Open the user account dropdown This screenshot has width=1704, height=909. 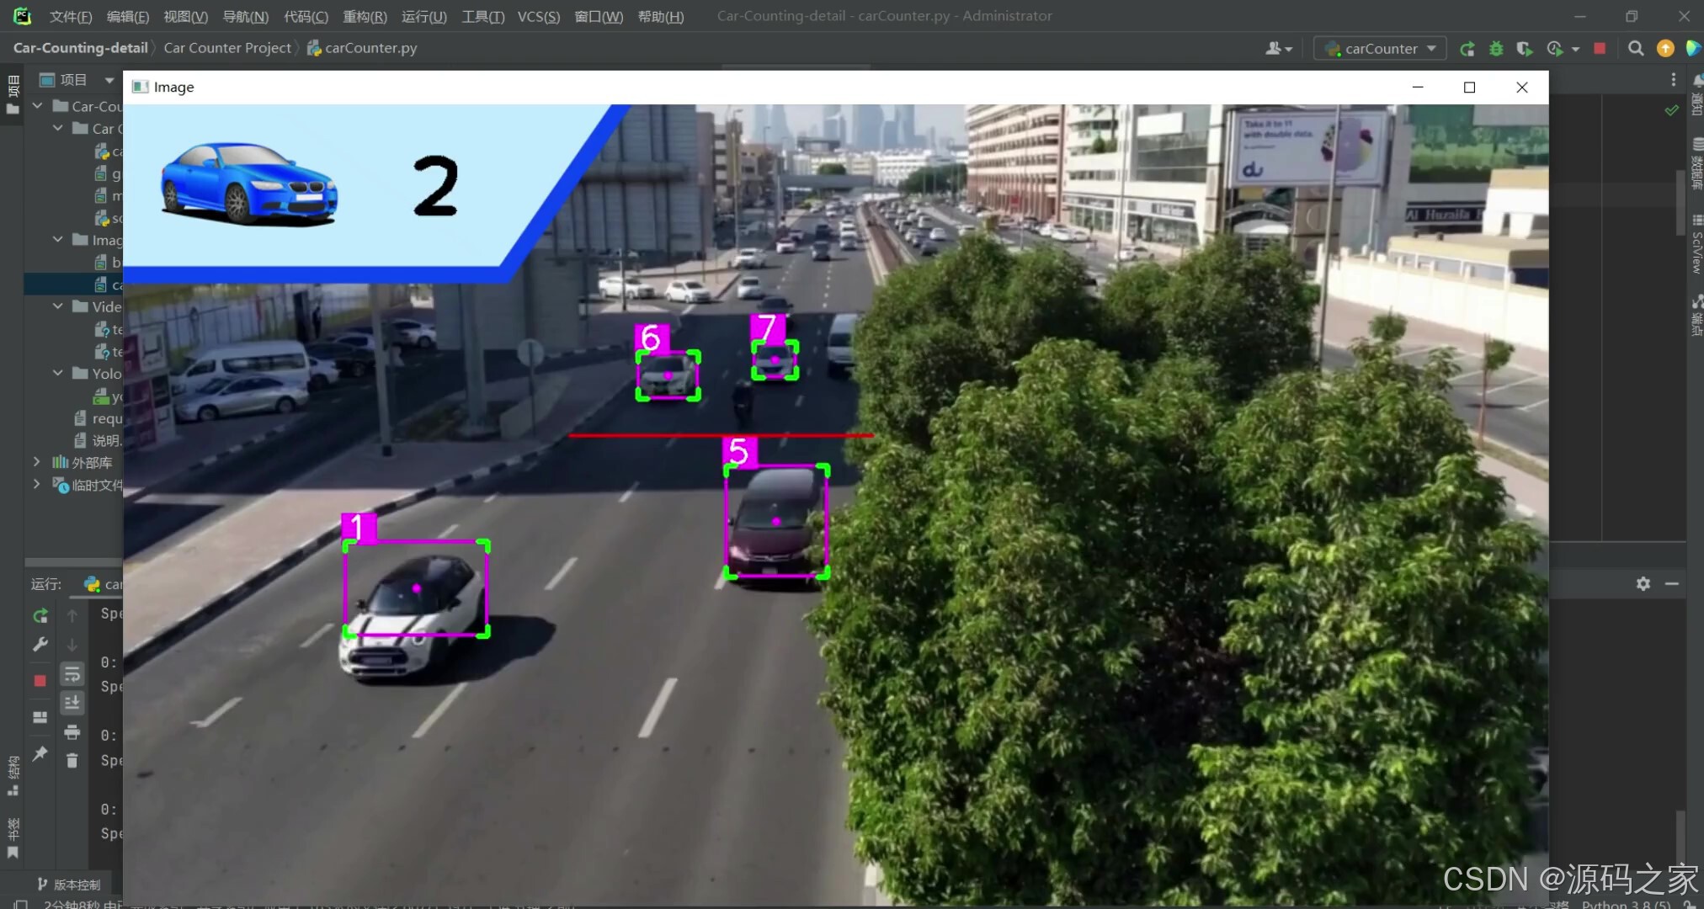(1279, 49)
